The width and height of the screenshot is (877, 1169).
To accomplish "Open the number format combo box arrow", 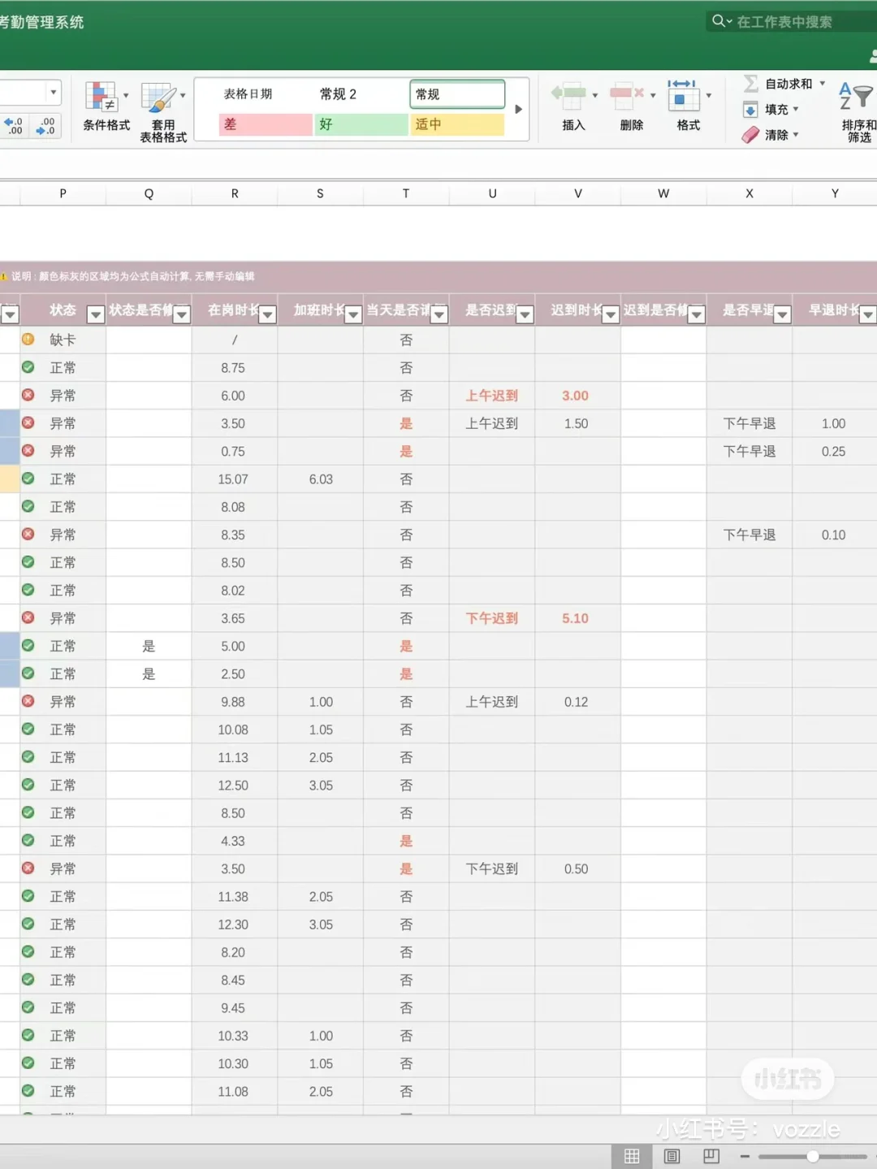I will click(x=53, y=93).
